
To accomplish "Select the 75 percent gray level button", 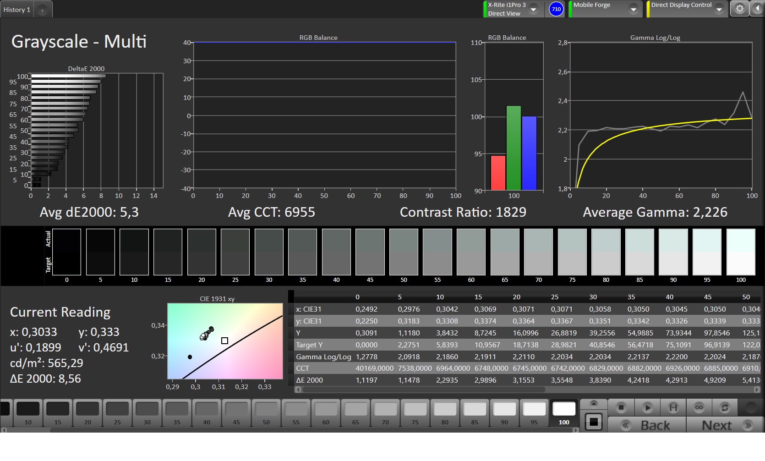I will (x=415, y=413).
